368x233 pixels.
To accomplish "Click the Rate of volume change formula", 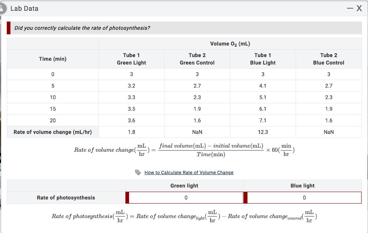I will tap(184, 150).
